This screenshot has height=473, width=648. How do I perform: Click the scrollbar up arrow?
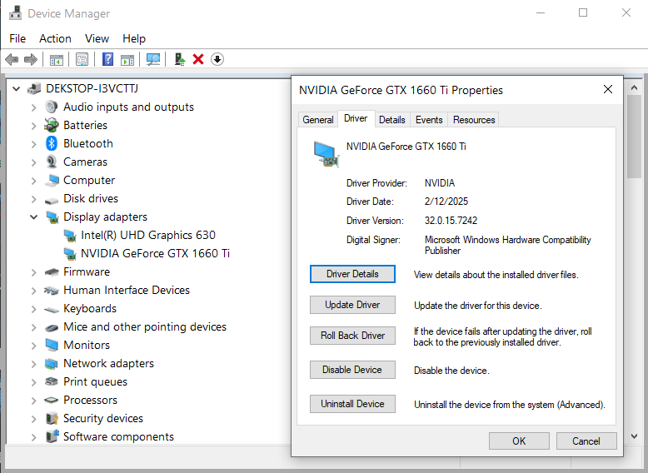coord(634,87)
